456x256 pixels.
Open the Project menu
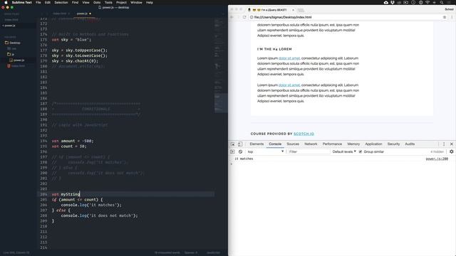(x=121, y=2)
